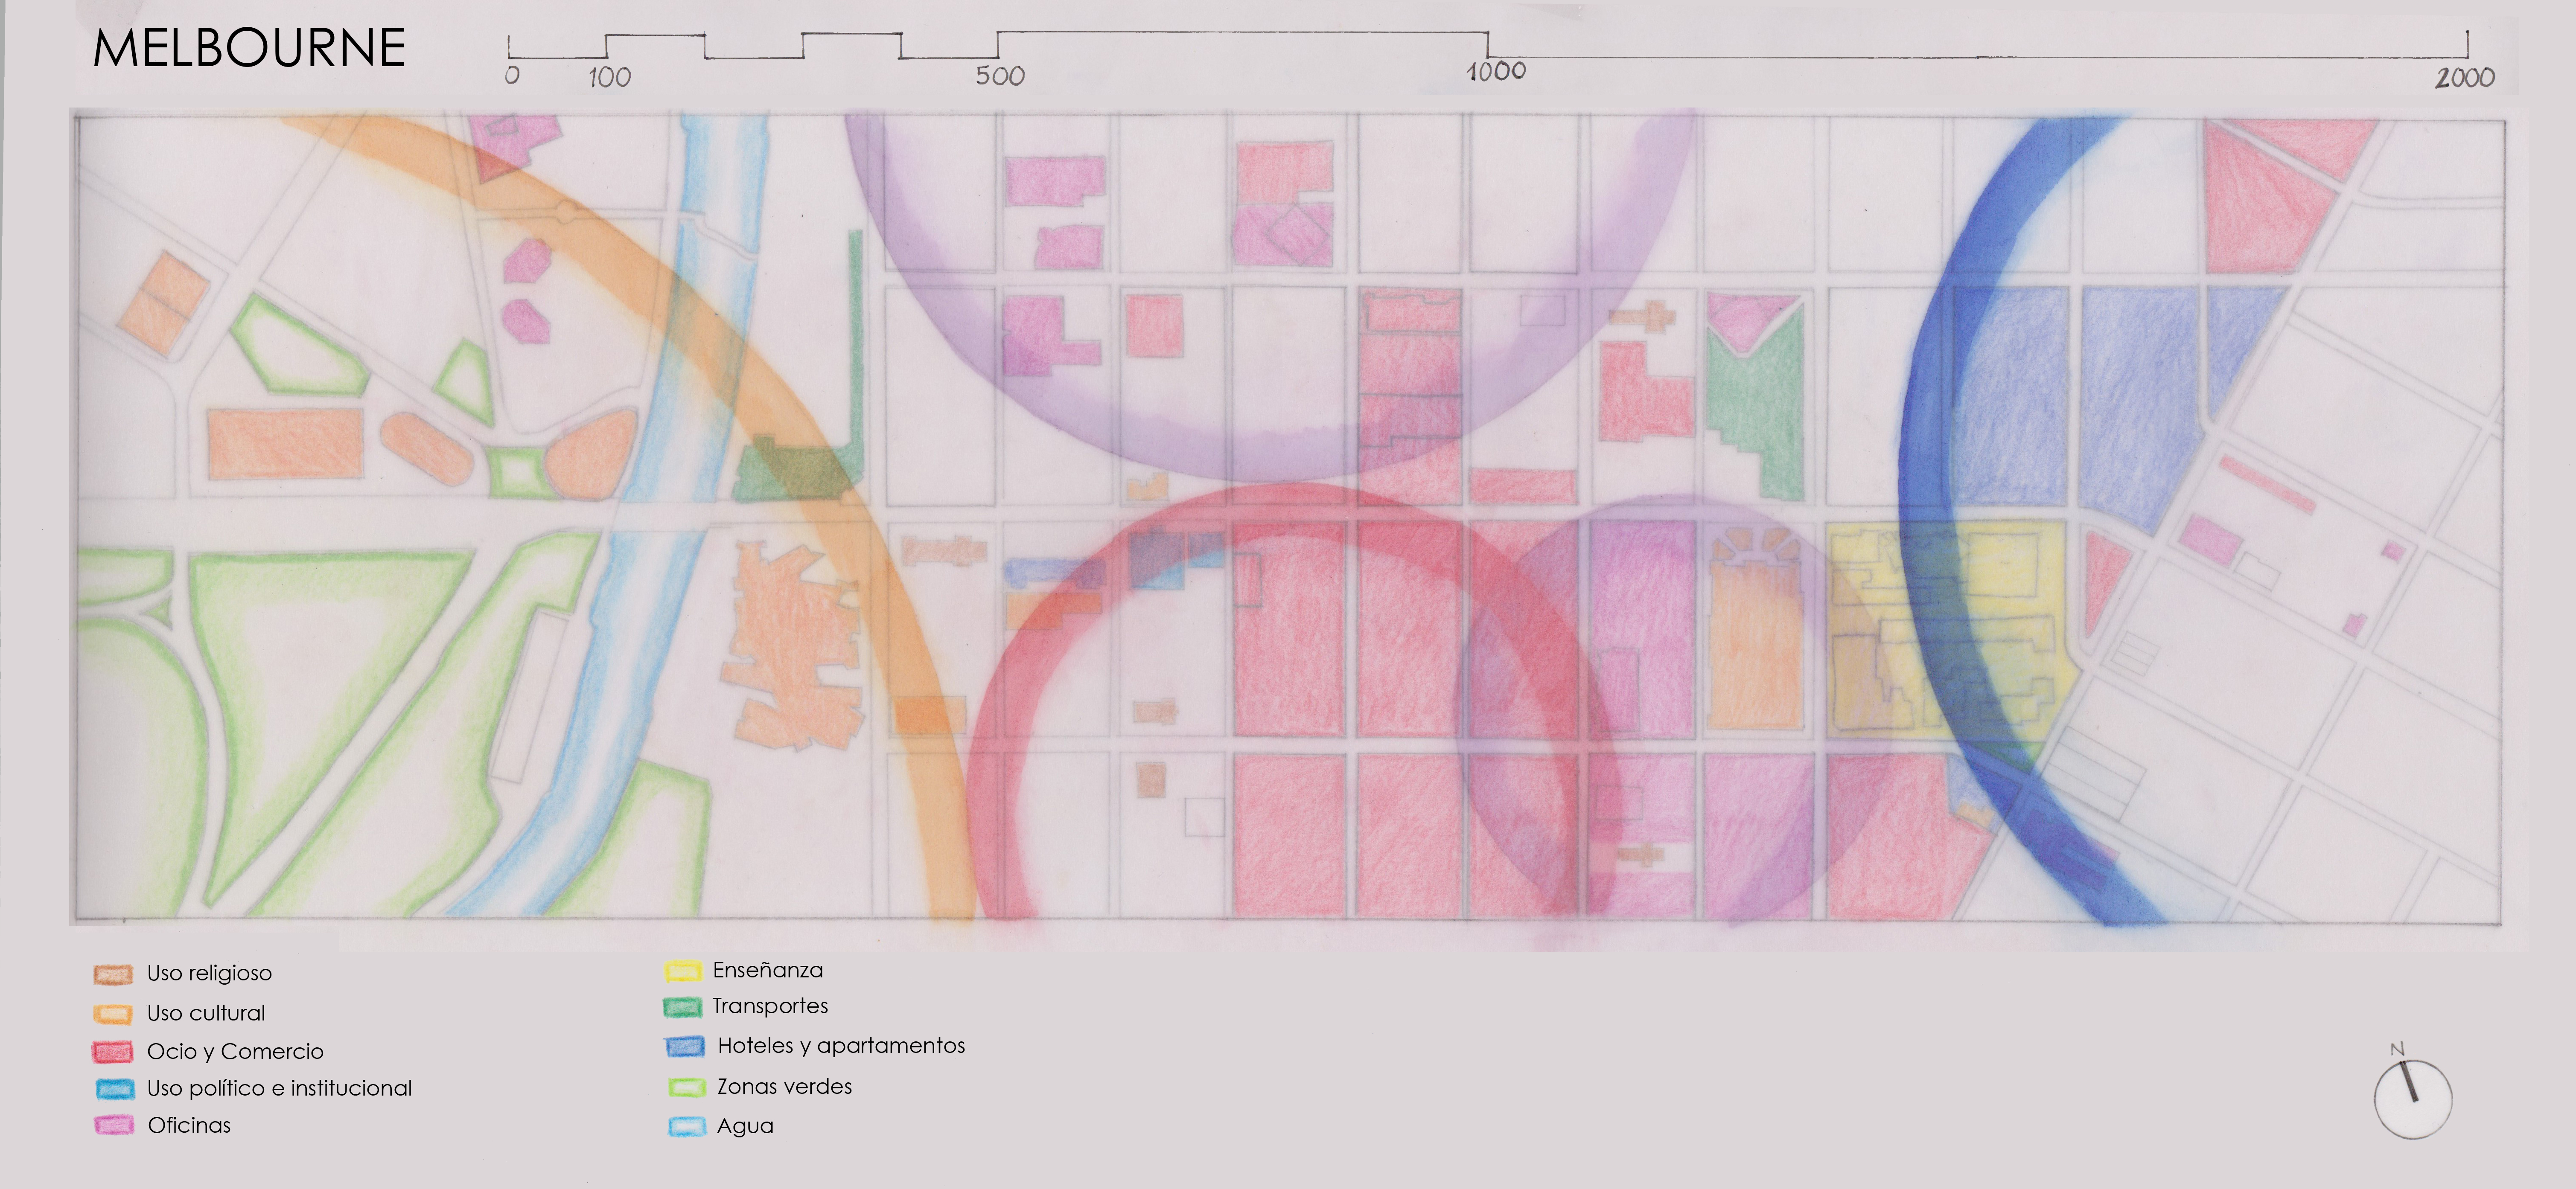
Task: Click the Zonas verdes legend swatch
Action: pyautogui.click(x=687, y=1088)
